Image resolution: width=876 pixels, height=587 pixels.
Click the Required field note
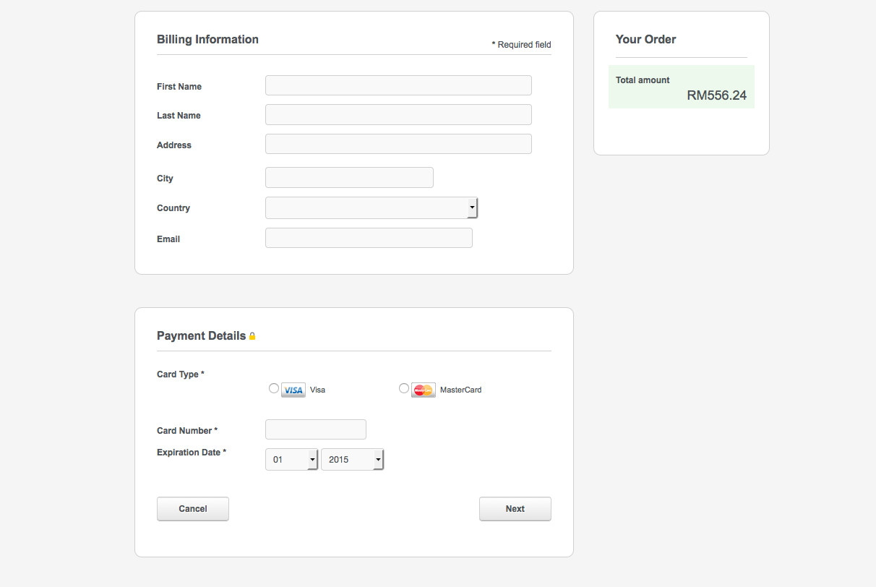tap(521, 45)
